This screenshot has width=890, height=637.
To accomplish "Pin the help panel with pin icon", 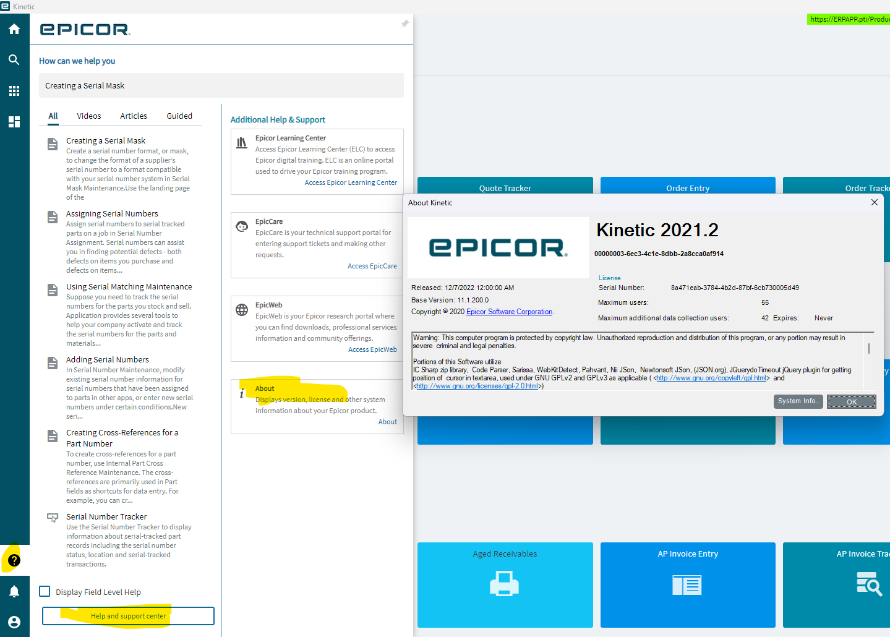I will [404, 24].
